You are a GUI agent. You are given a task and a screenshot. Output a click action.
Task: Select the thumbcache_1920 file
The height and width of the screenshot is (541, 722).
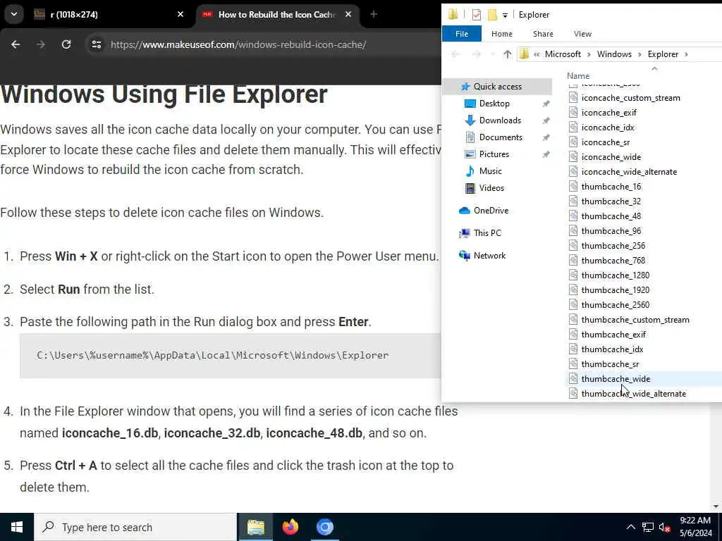tap(615, 290)
